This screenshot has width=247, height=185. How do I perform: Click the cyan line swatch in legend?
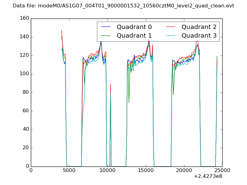[171, 35]
